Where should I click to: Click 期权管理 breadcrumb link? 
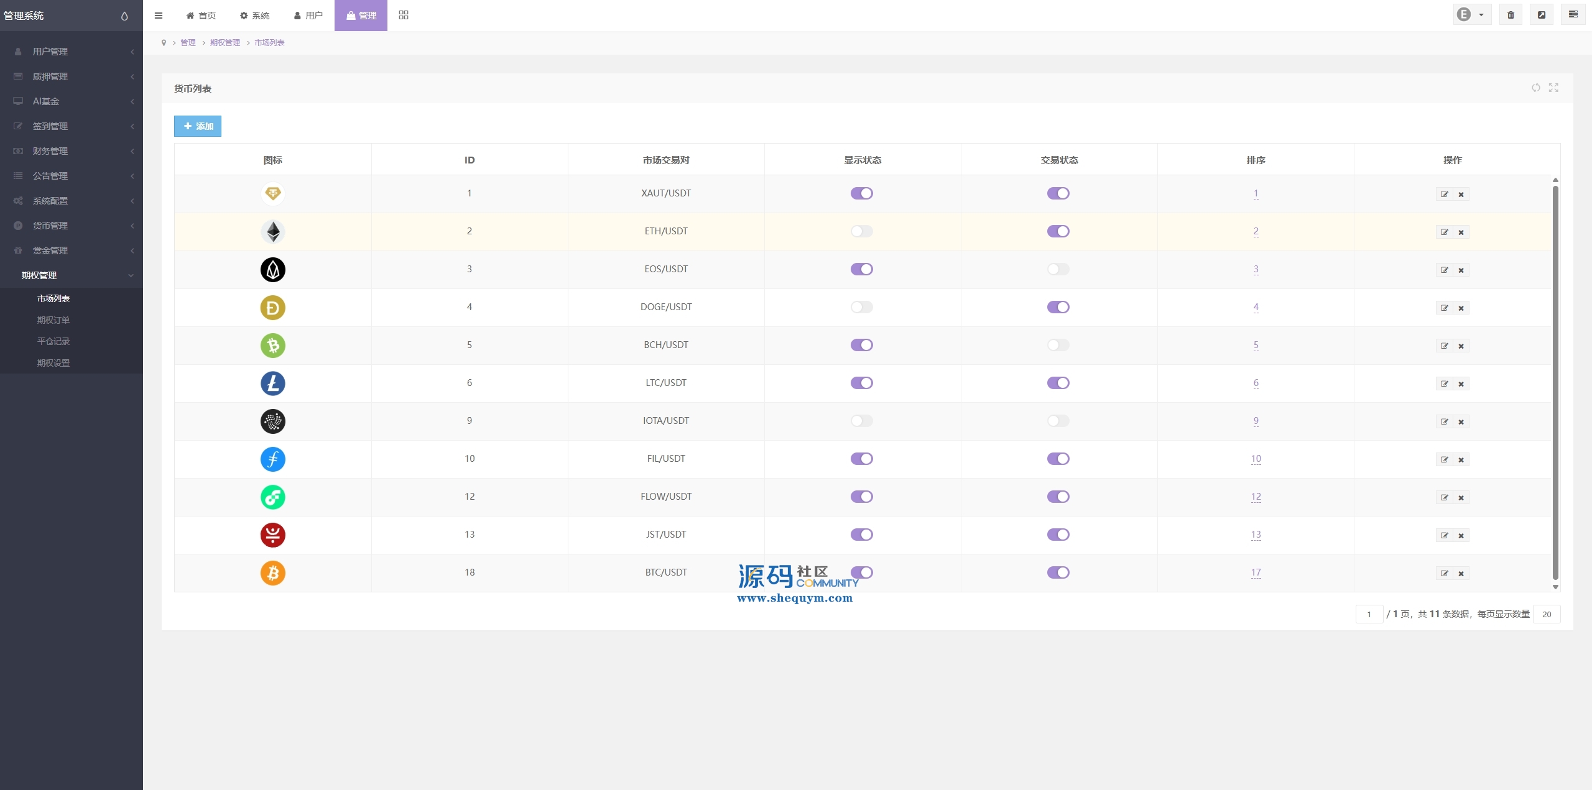click(x=224, y=43)
